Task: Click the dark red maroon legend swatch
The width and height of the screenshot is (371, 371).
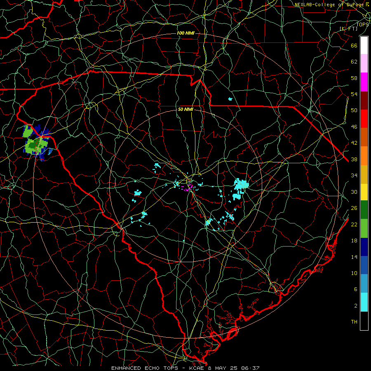Action: tap(364, 100)
